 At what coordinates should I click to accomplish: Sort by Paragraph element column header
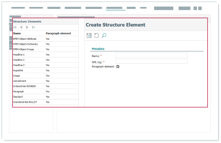[x=58, y=33]
